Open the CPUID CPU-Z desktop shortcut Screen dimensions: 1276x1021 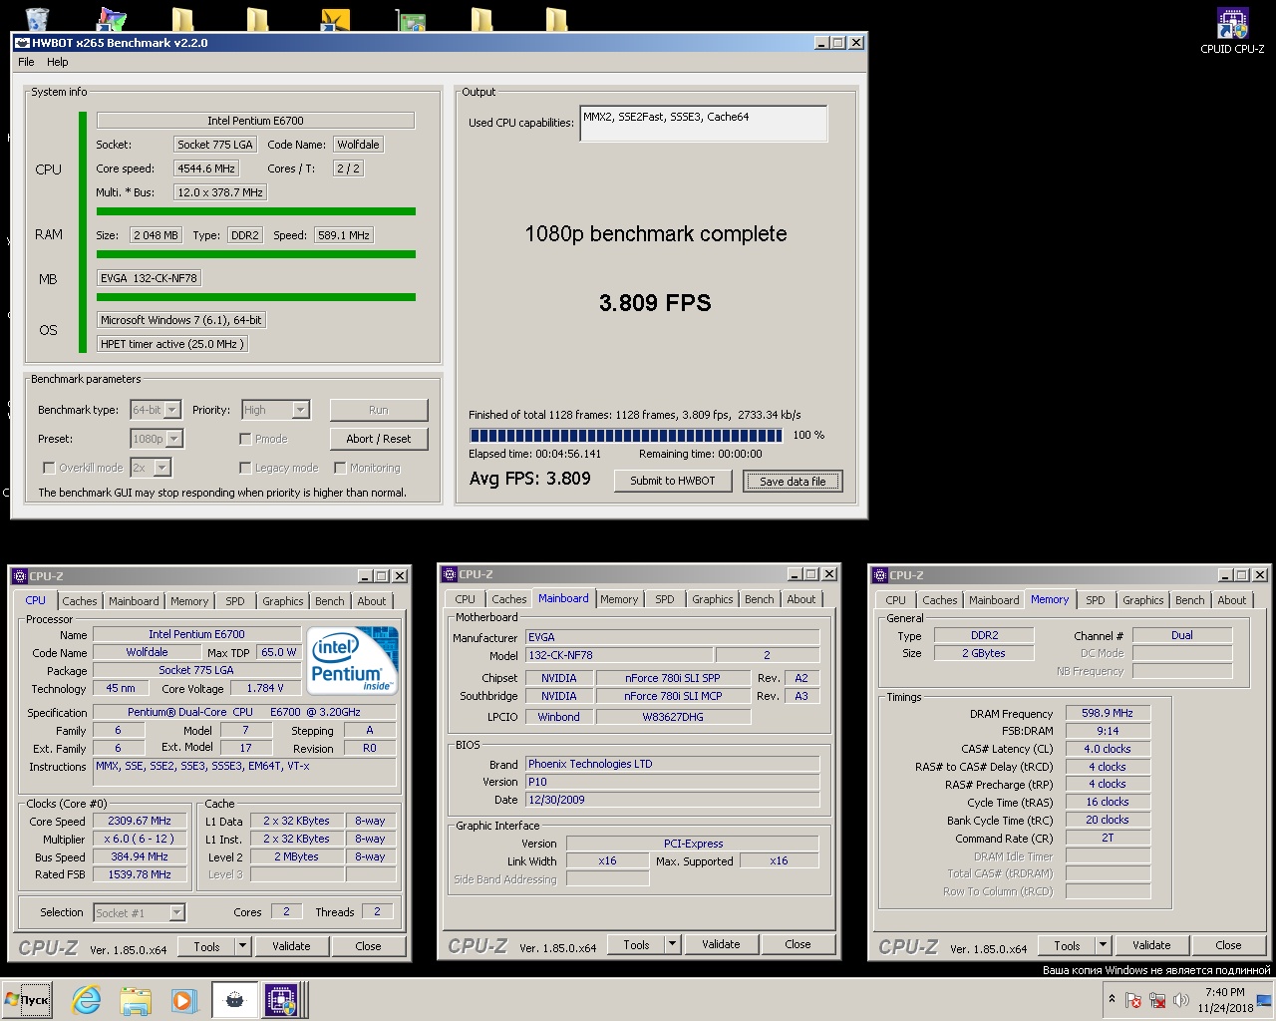[1232, 30]
